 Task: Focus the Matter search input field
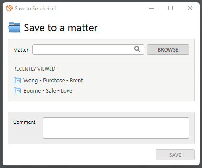pyautogui.click(x=88, y=49)
